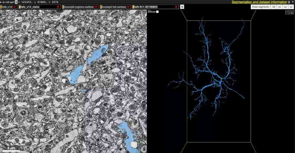Close the first fafb_v14 layer tab

tap(15, 7)
